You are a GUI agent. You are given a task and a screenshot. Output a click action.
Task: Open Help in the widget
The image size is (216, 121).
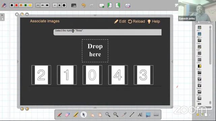tap(154, 22)
